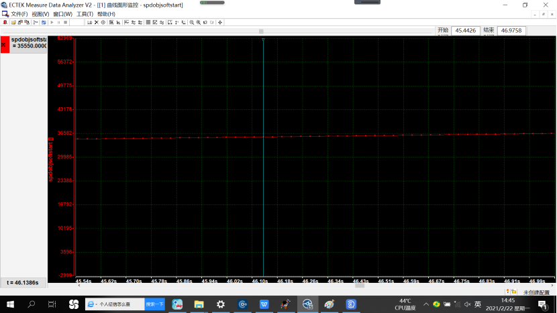Click the blank toolbar input box
This screenshot has width=557, height=313.
(x=77, y=22)
